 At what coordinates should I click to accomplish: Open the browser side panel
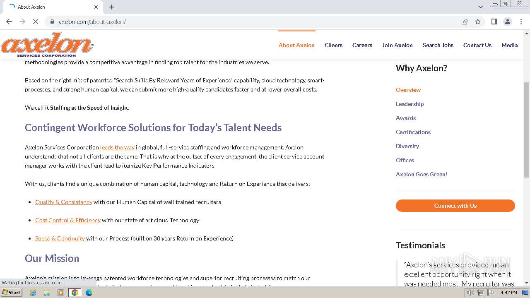(x=494, y=22)
